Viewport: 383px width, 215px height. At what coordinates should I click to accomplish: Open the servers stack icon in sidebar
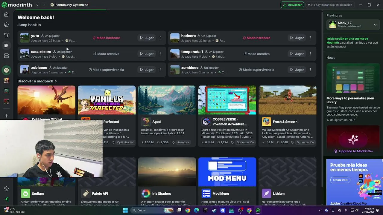point(6,56)
